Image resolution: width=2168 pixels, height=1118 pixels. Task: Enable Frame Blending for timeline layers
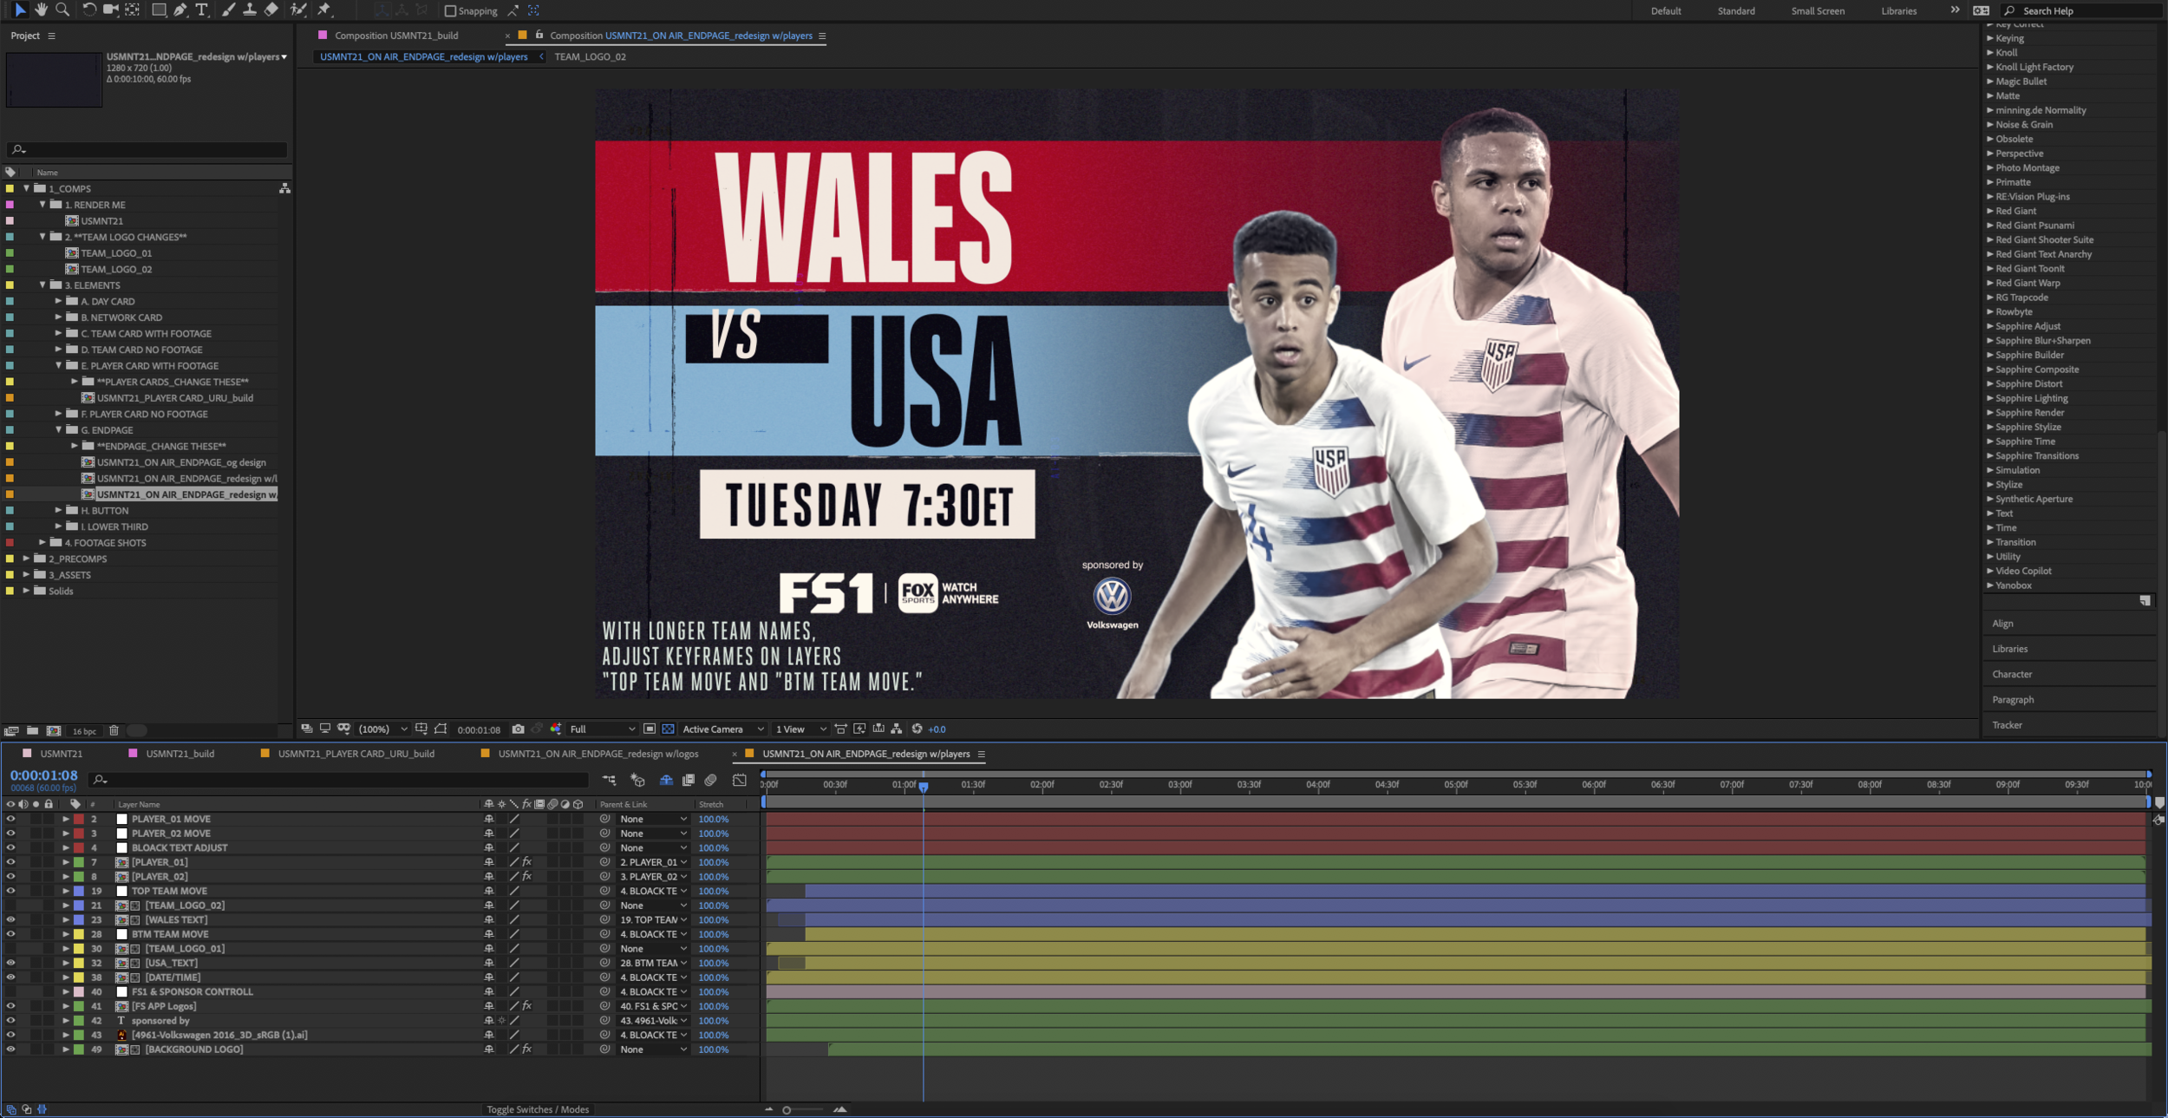click(x=688, y=781)
